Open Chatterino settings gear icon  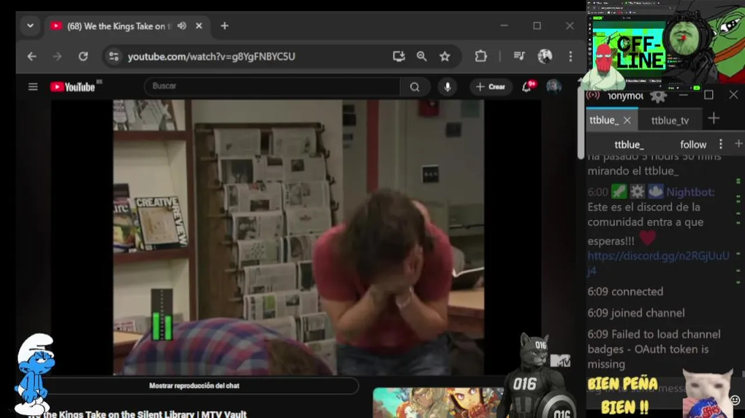coord(658,96)
